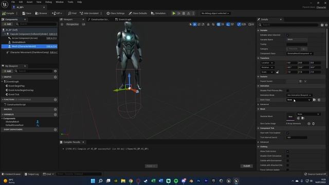Viewport: 329px width, 185px height.
Task: Start Simulation mode
Action: click(x=158, y=13)
